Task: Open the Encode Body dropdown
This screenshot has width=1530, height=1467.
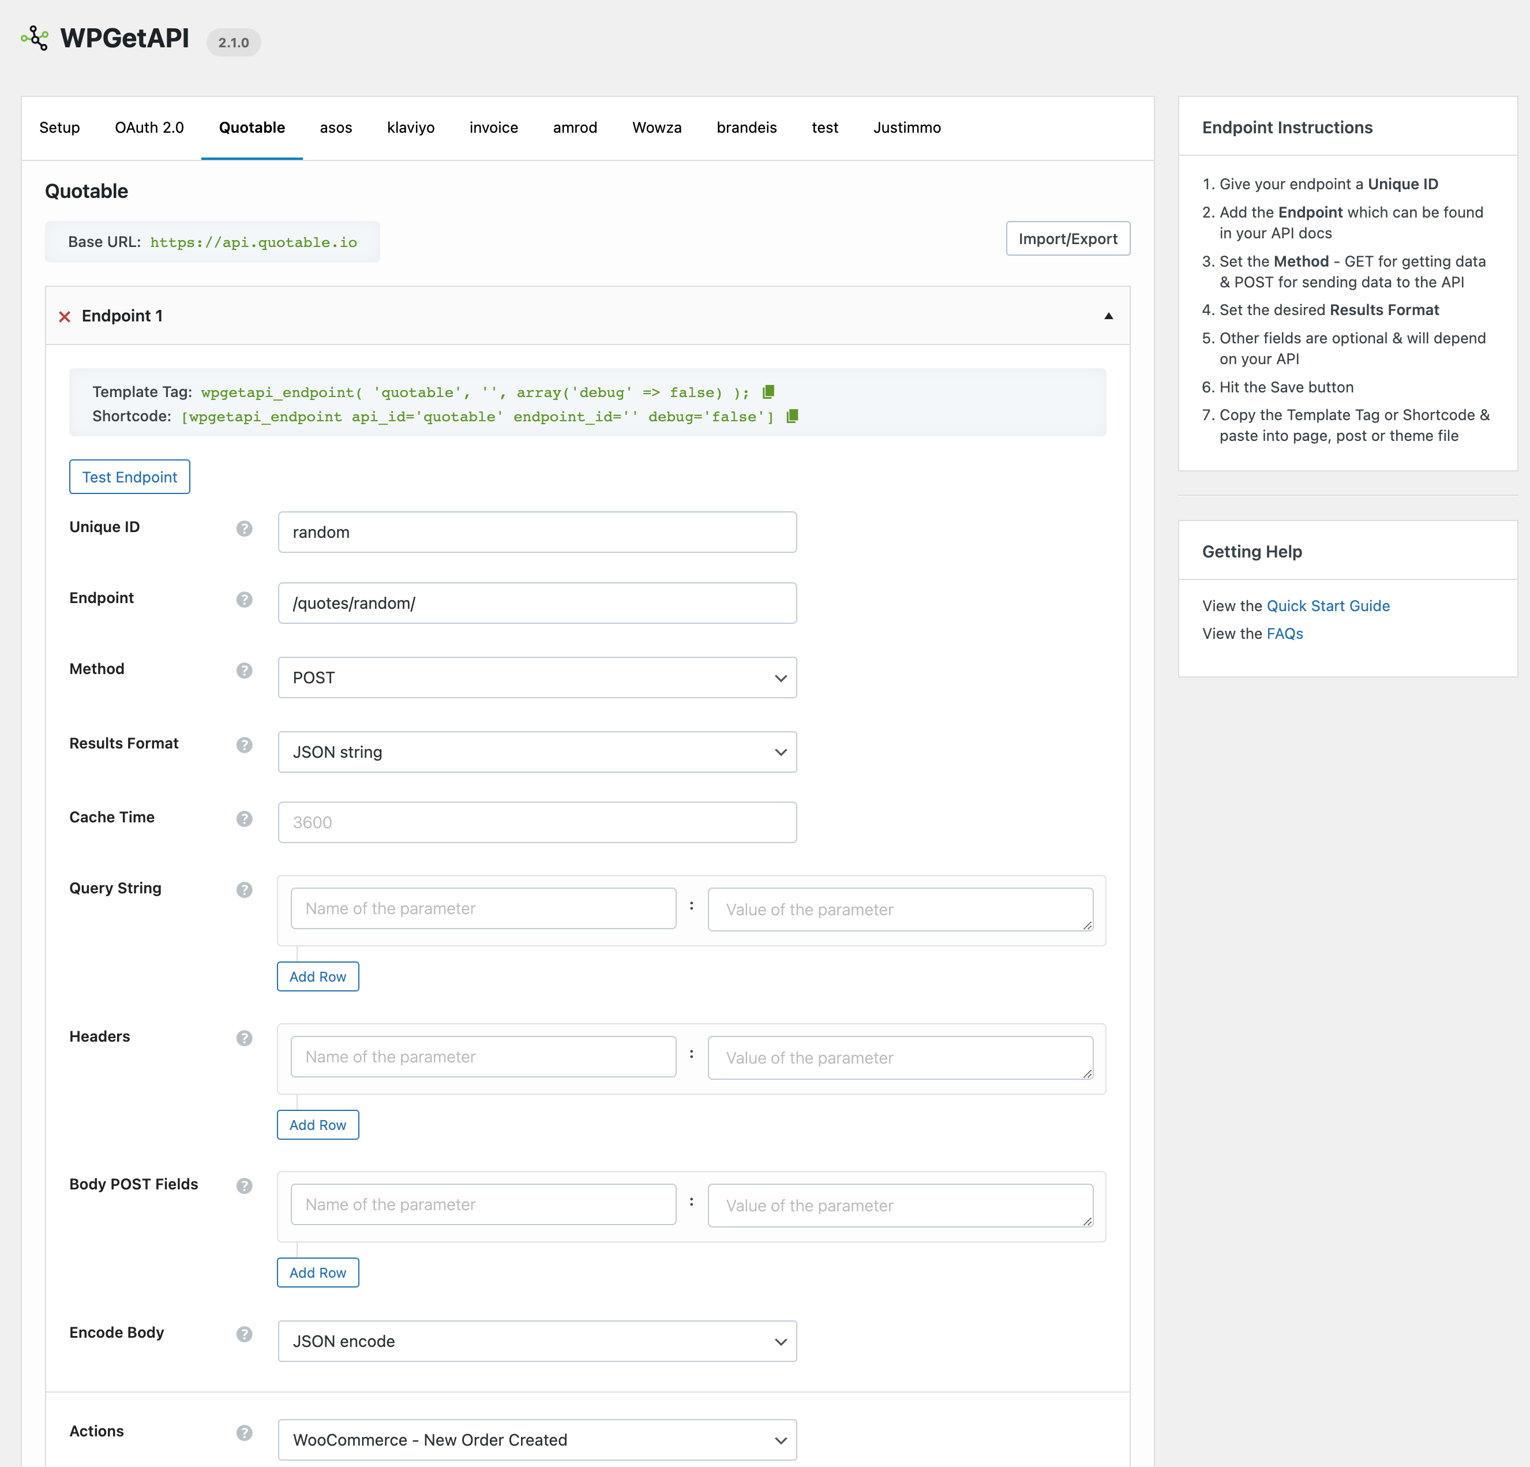Action: tap(537, 1341)
